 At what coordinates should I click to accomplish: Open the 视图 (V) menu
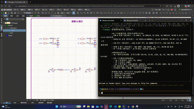[30, 10]
